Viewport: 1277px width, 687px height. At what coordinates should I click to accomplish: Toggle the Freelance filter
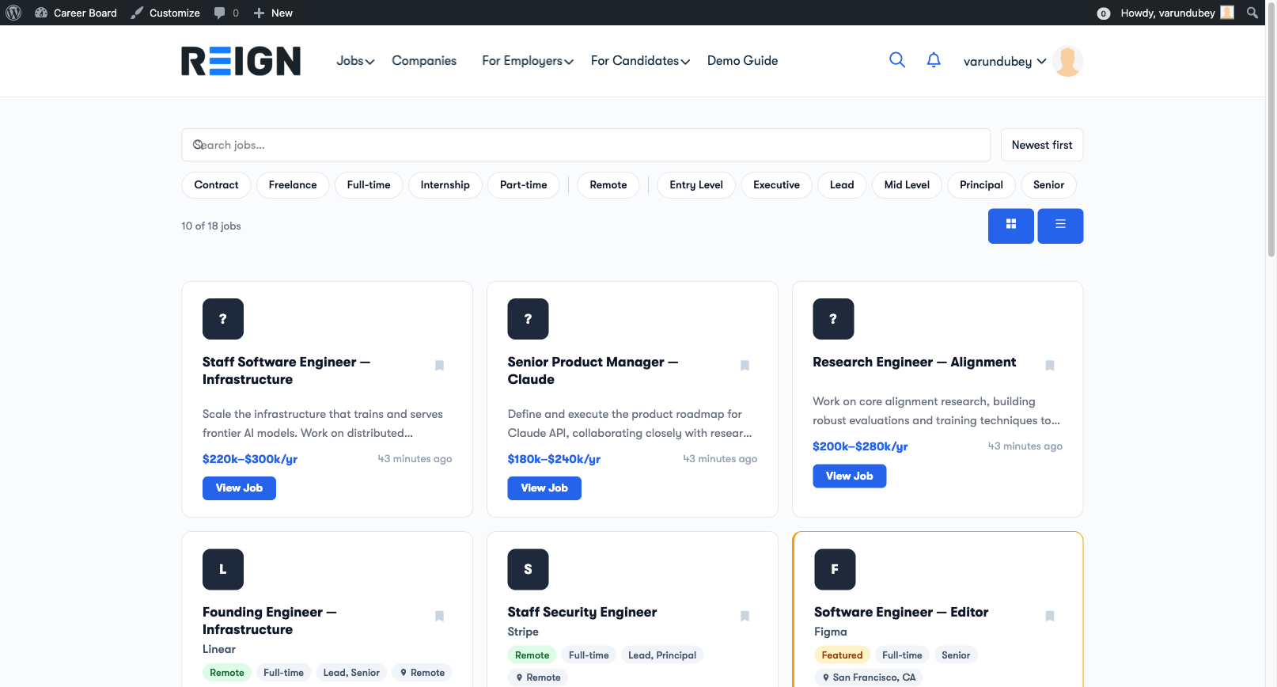pyautogui.click(x=293, y=185)
